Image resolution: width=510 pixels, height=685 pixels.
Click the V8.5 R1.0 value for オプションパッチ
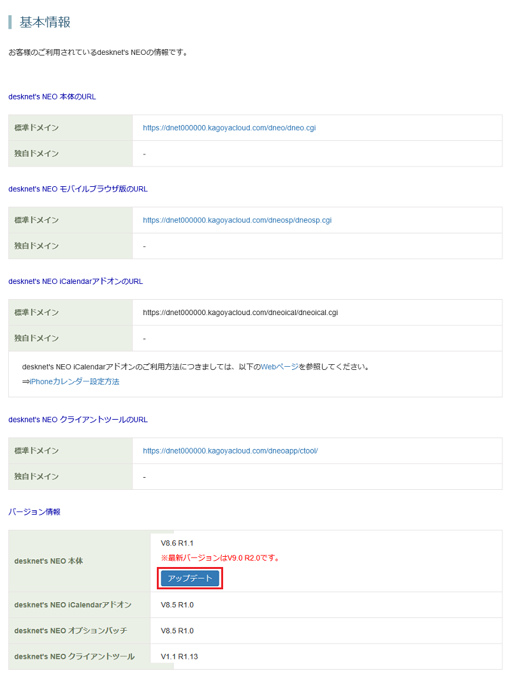pos(177,631)
